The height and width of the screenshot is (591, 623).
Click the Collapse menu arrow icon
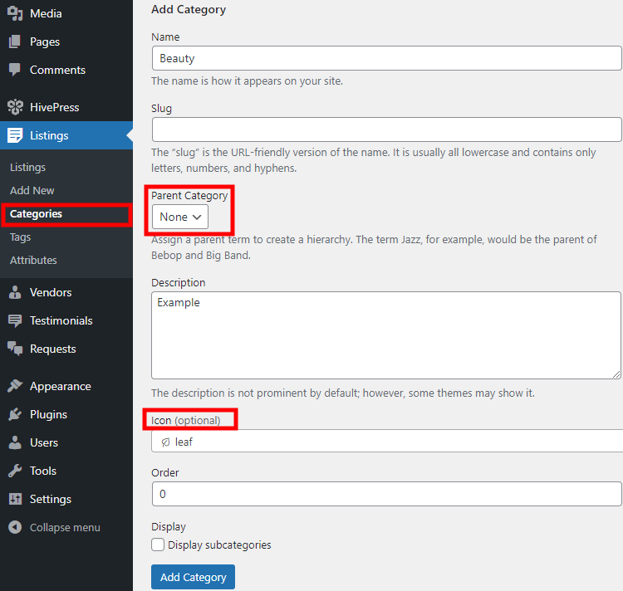15,527
